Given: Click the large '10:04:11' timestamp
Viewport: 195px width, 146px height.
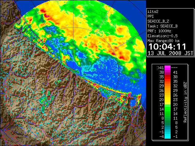Looking at the screenshot, I should pos(167,47).
